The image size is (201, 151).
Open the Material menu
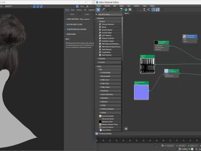click(x=107, y=6)
